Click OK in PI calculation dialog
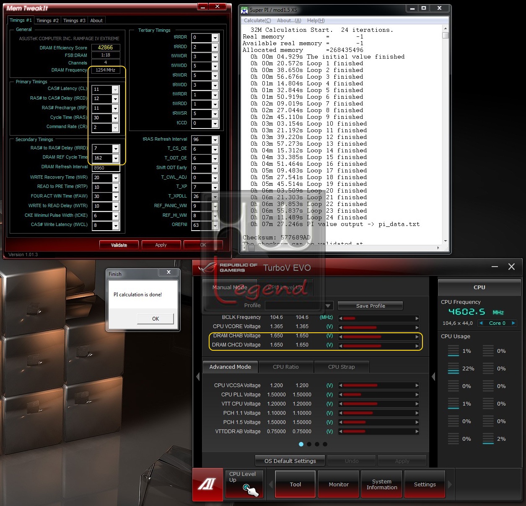Viewport: 526px width, 506px height. [x=155, y=318]
